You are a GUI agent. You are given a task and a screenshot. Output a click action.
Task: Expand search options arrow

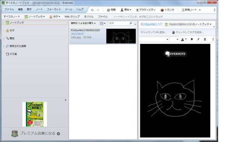click(x=135, y=24)
